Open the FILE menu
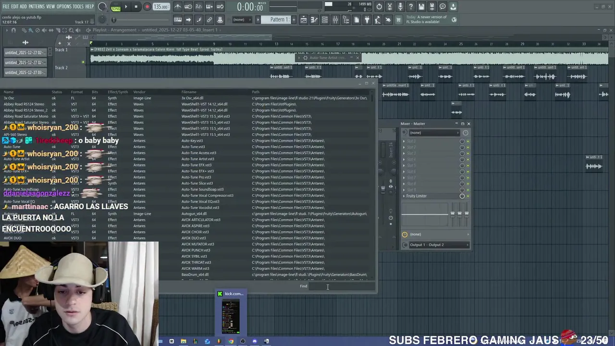 point(6,7)
